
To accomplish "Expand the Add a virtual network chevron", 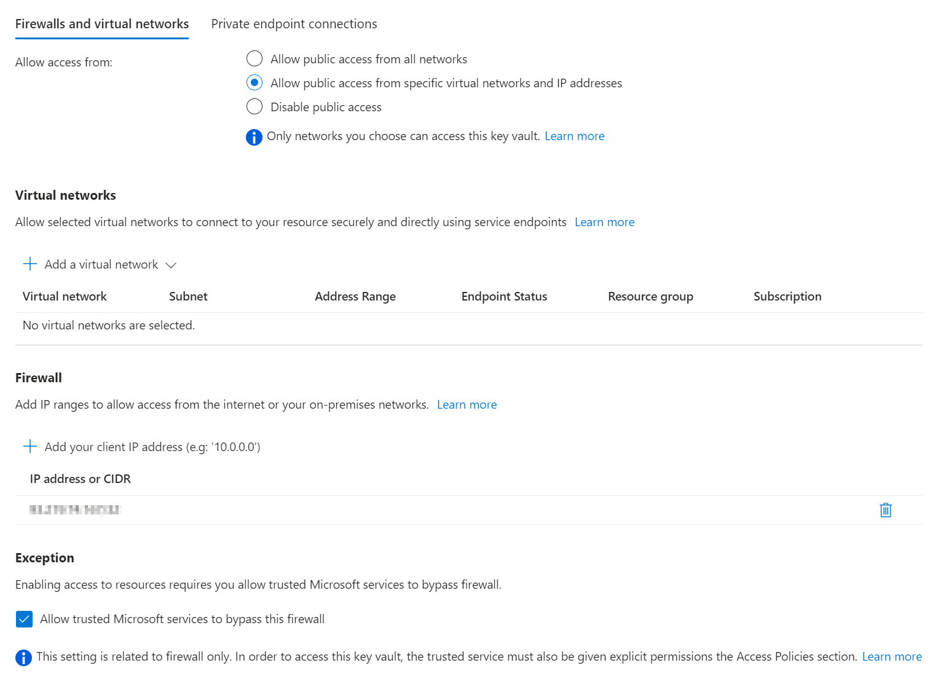I will (172, 265).
